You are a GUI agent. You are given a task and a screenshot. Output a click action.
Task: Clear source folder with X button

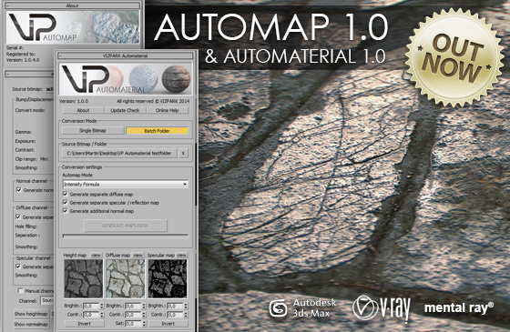point(183,154)
